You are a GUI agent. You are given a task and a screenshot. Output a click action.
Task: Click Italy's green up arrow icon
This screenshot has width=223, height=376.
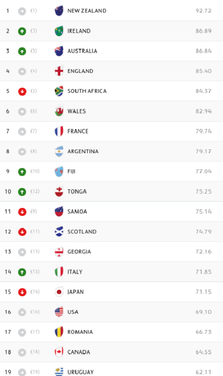point(22,272)
